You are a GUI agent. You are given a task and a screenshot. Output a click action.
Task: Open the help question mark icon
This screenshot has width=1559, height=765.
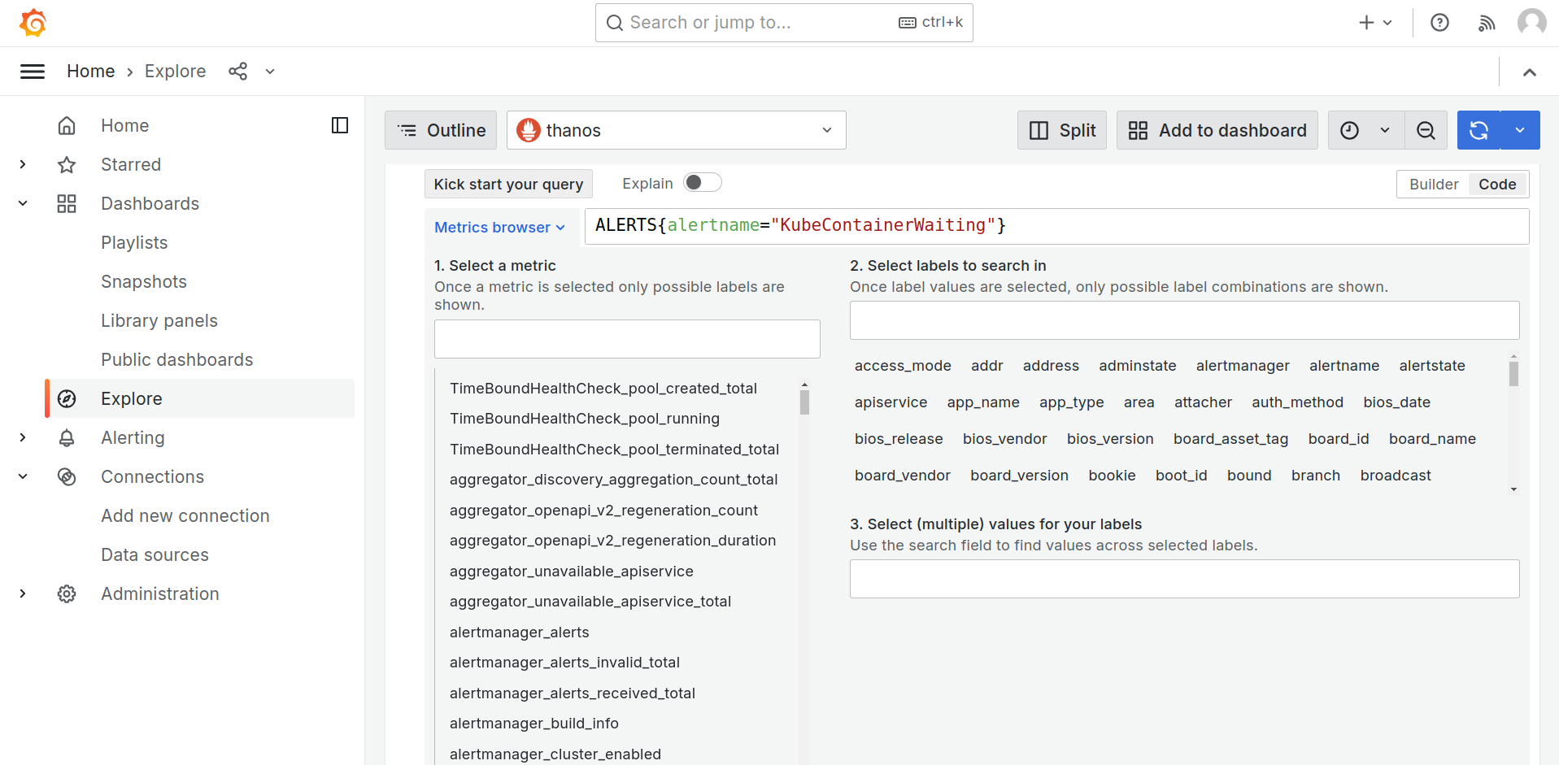coord(1439,23)
